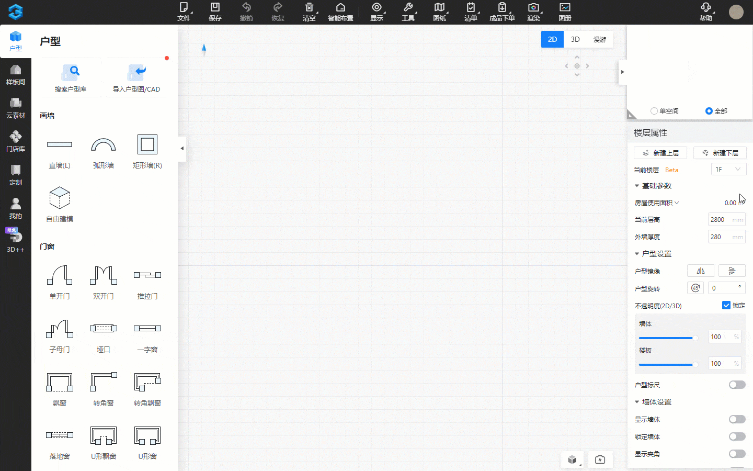The width and height of the screenshot is (753, 471).
Task: Open 导入户型图/CAD import
Action: tap(136, 77)
